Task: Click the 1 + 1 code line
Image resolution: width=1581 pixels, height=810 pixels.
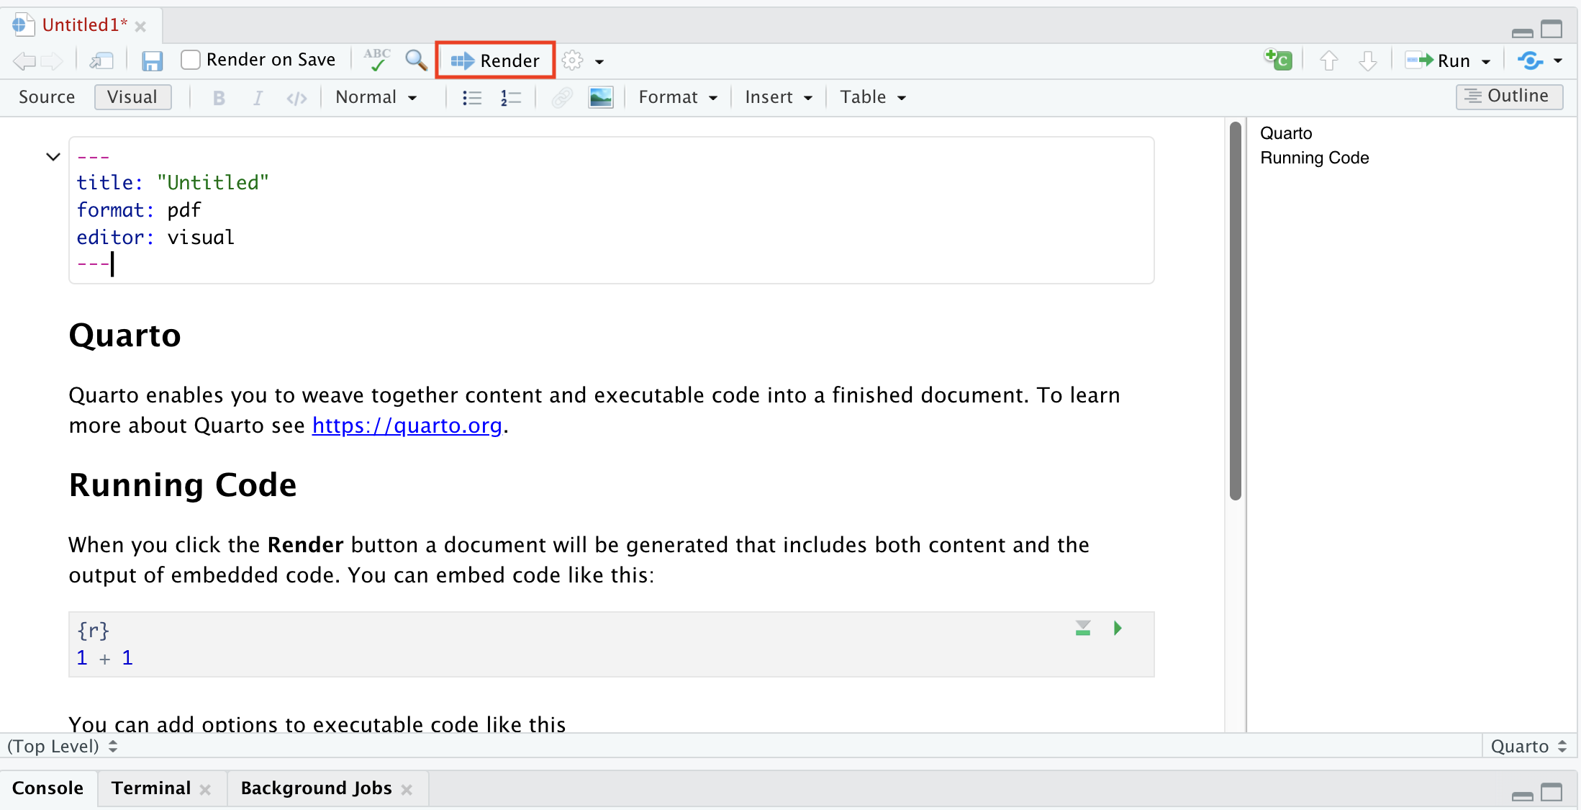Action: [105, 658]
